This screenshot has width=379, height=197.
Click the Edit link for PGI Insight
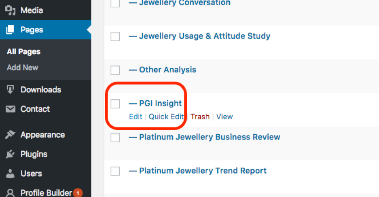(136, 117)
